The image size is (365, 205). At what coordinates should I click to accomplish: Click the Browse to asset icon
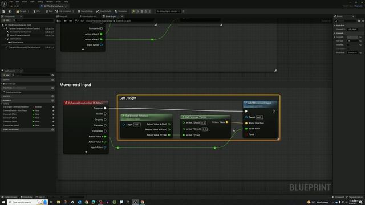click(x=10, y=11)
